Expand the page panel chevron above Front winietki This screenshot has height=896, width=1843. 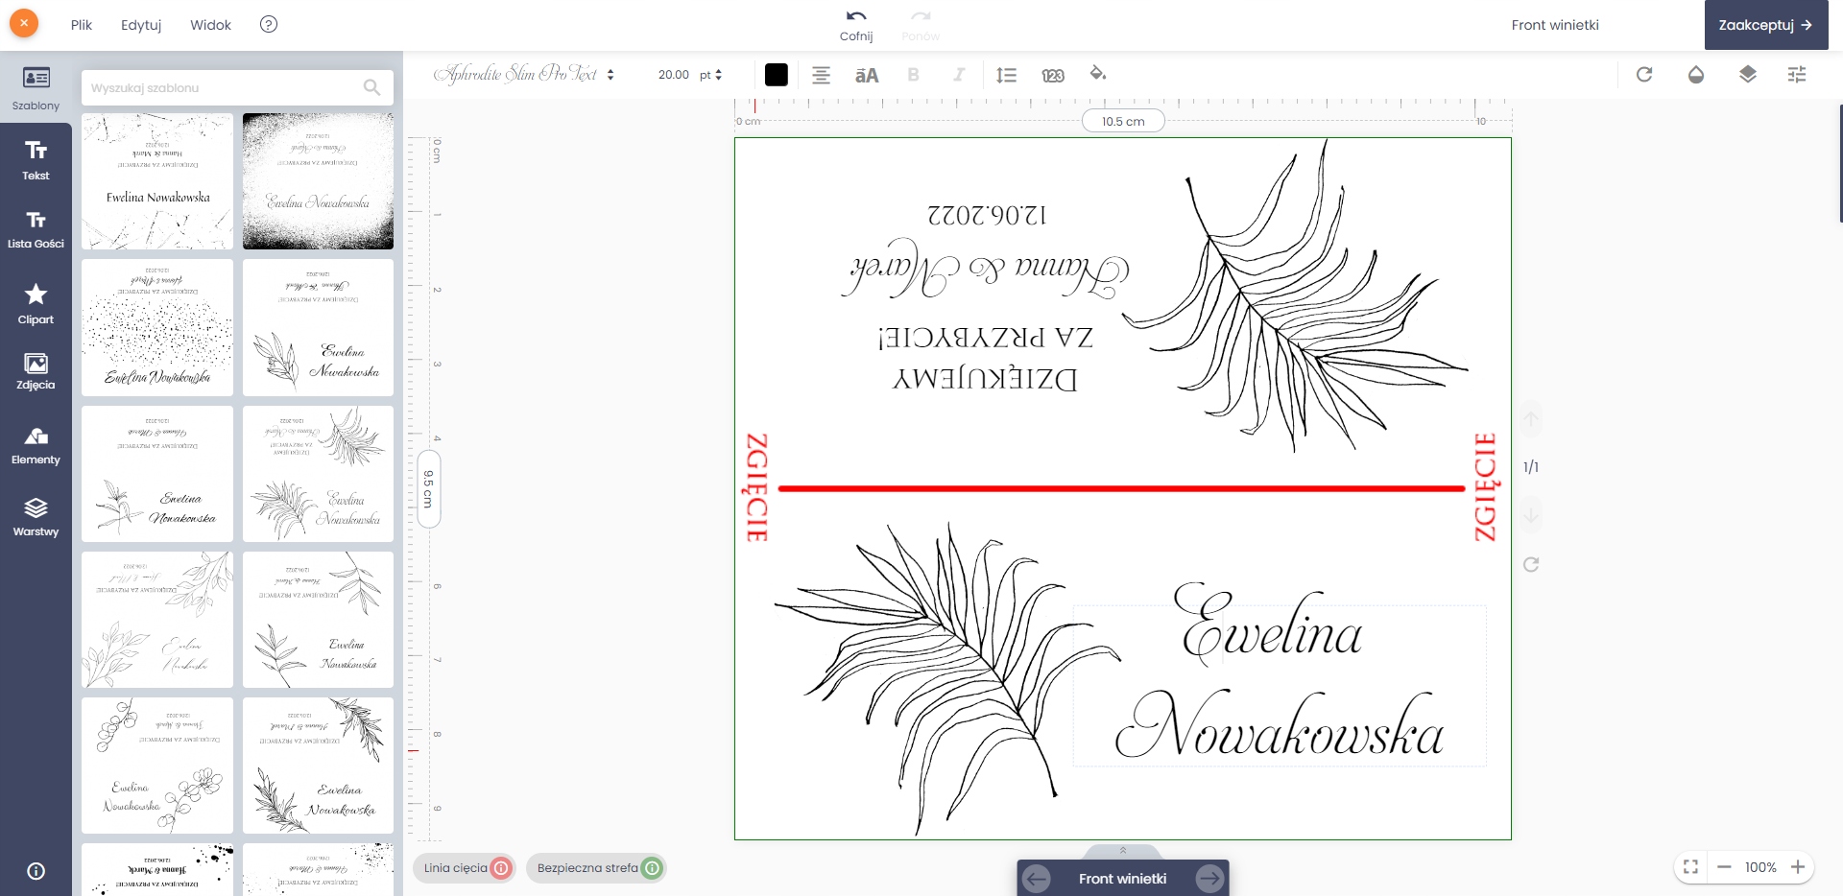pyautogui.click(x=1123, y=851)
